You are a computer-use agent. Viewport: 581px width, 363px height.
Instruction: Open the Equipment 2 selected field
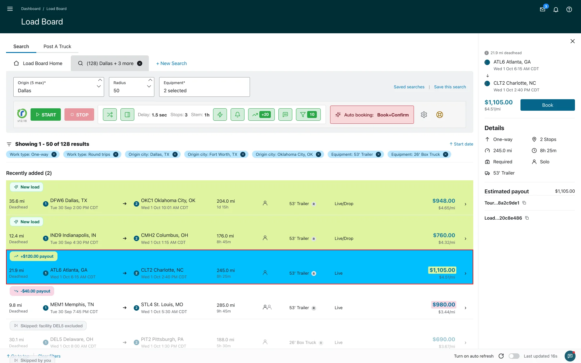(205, 87)
